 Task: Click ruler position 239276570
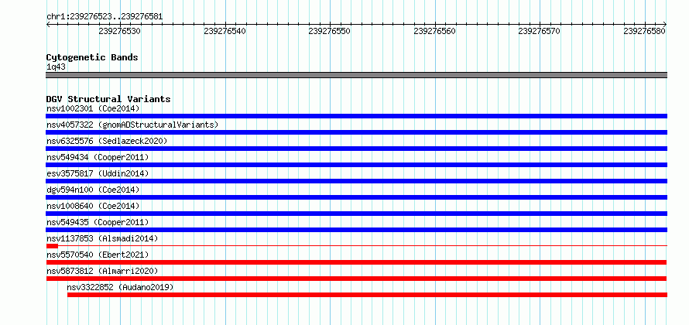[540, 31]
